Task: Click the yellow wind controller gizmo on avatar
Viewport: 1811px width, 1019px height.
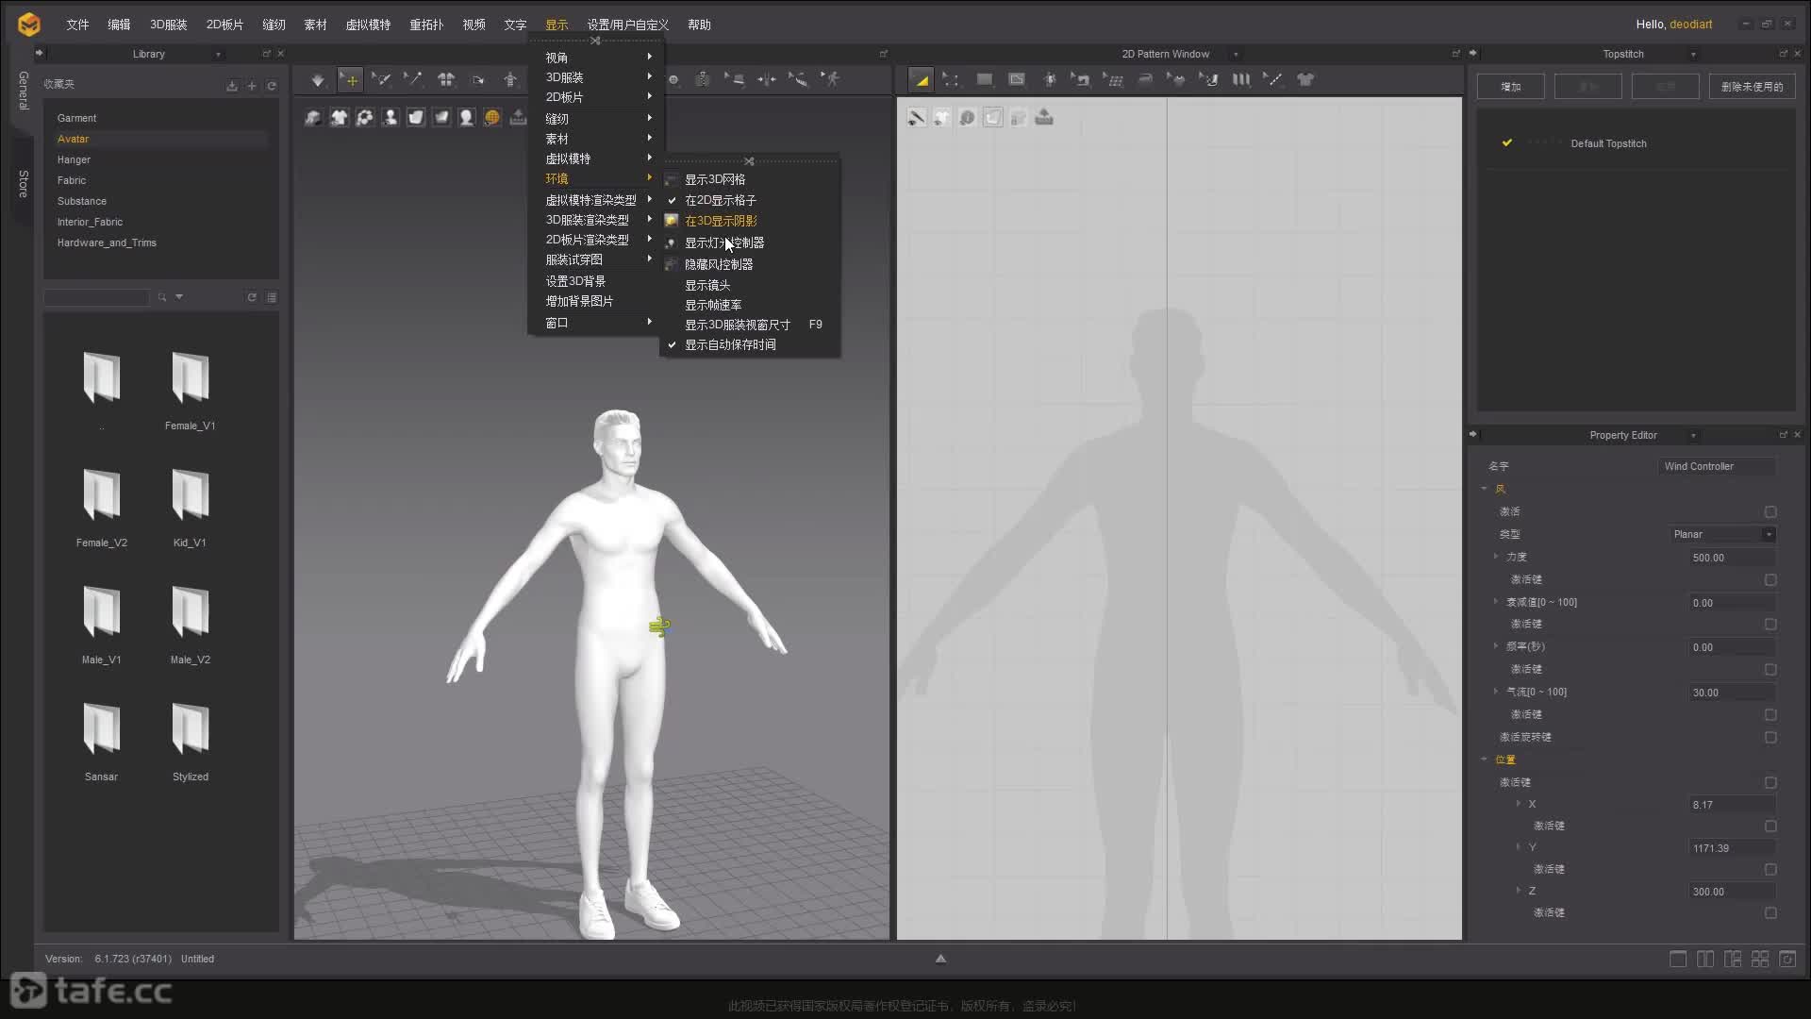Action: 659,626
